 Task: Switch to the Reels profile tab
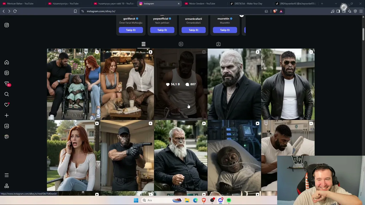(x=181, y=44)
